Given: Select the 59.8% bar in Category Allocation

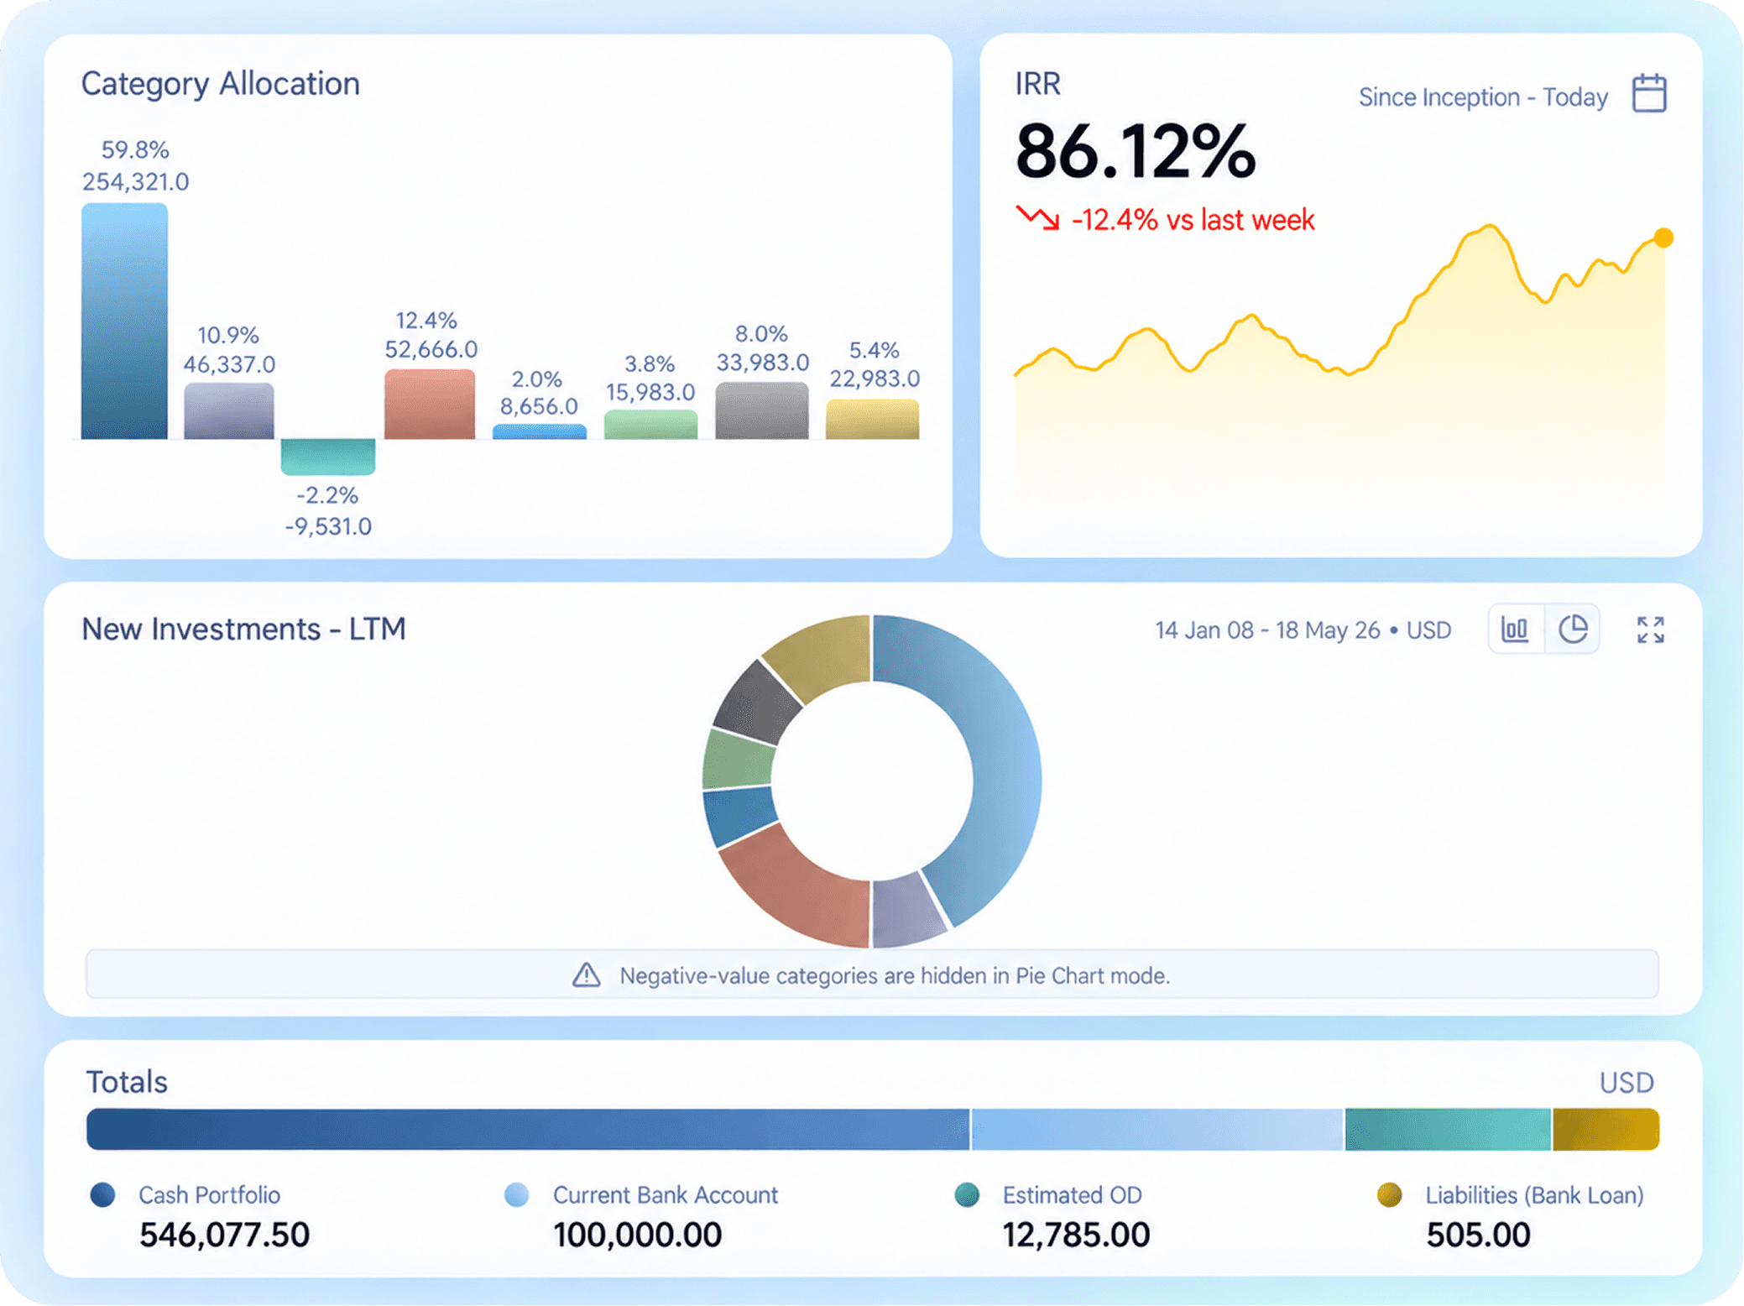Looking at the screenshot, I should tap(124, 321).
